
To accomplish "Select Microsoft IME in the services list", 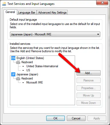I will (x=34, y=82).
